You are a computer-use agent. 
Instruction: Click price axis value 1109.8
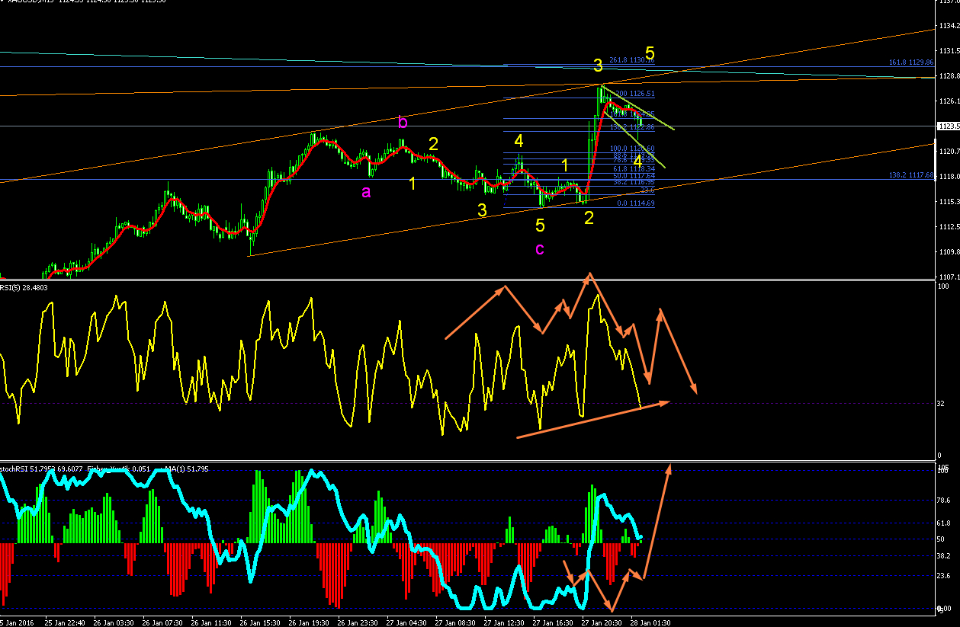(x=950, y=252)
